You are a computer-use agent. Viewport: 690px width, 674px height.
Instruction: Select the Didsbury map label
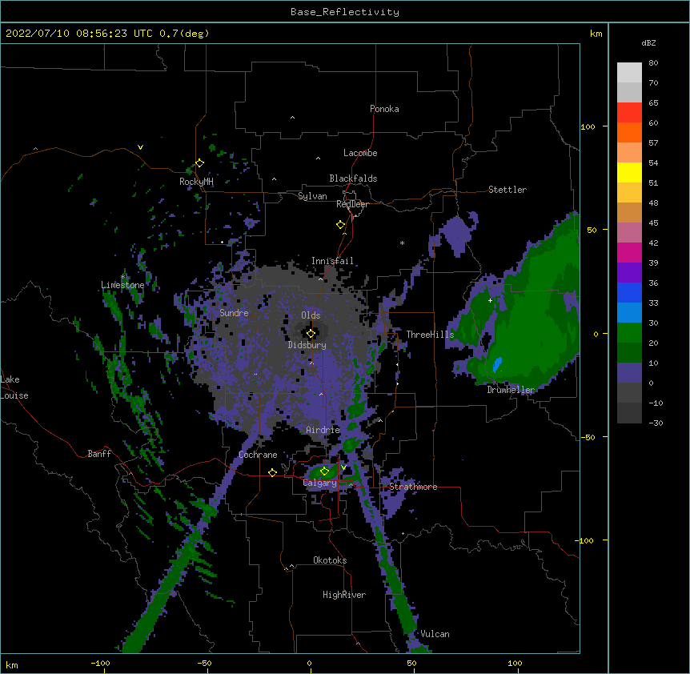click(x=307, y=345)
